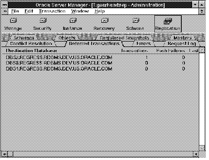Click the Replication manager icon
209x160 pixels.
tap(168, 24)
